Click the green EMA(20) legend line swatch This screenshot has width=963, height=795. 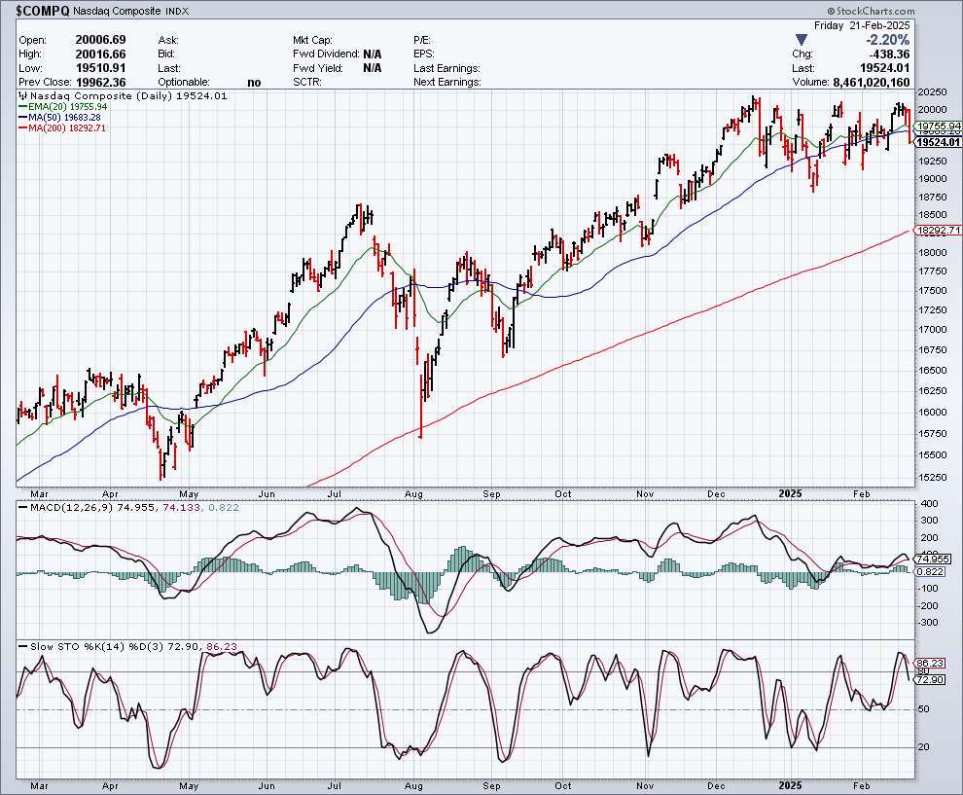pos(23,107)
